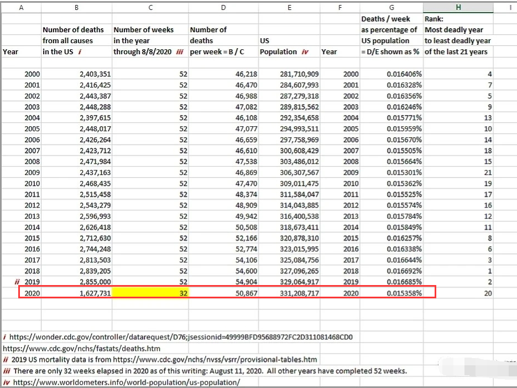
Task: Select year 2000 cell in column A
Action: [x=21, y=74]
